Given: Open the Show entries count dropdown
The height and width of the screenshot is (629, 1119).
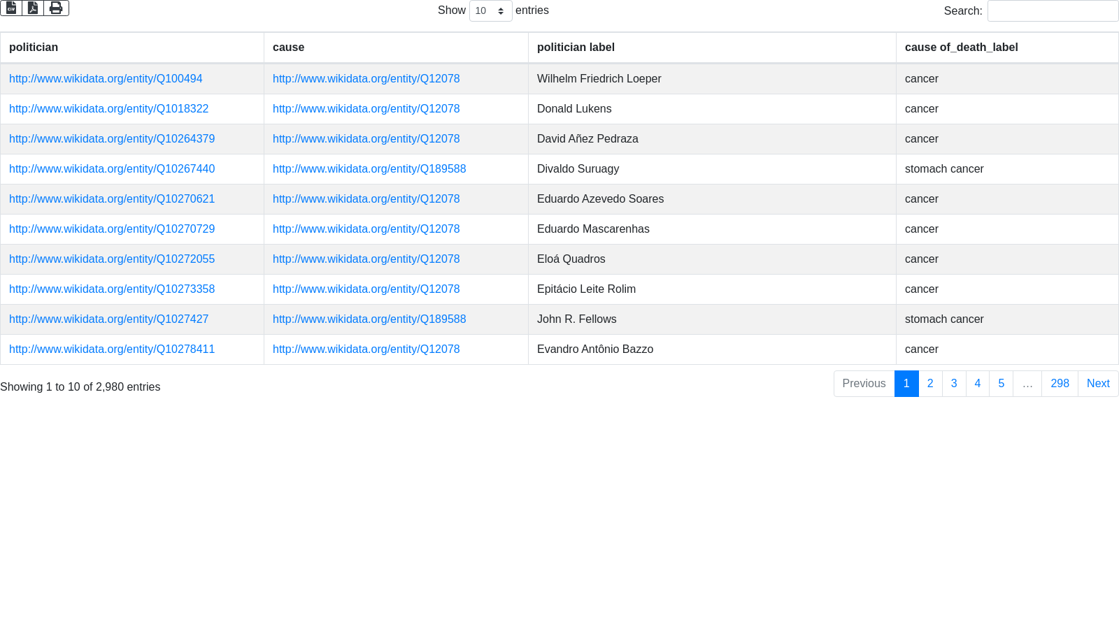Looking at the screenshot, I should 490,11.
